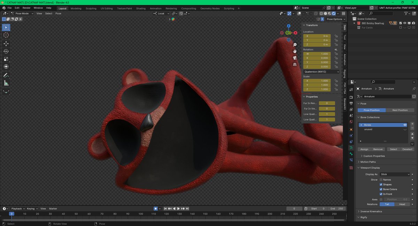This screenshot has width=418, height=226.
Task: Hide Bones collection with eye icon
Action: [x=405, y=125]
